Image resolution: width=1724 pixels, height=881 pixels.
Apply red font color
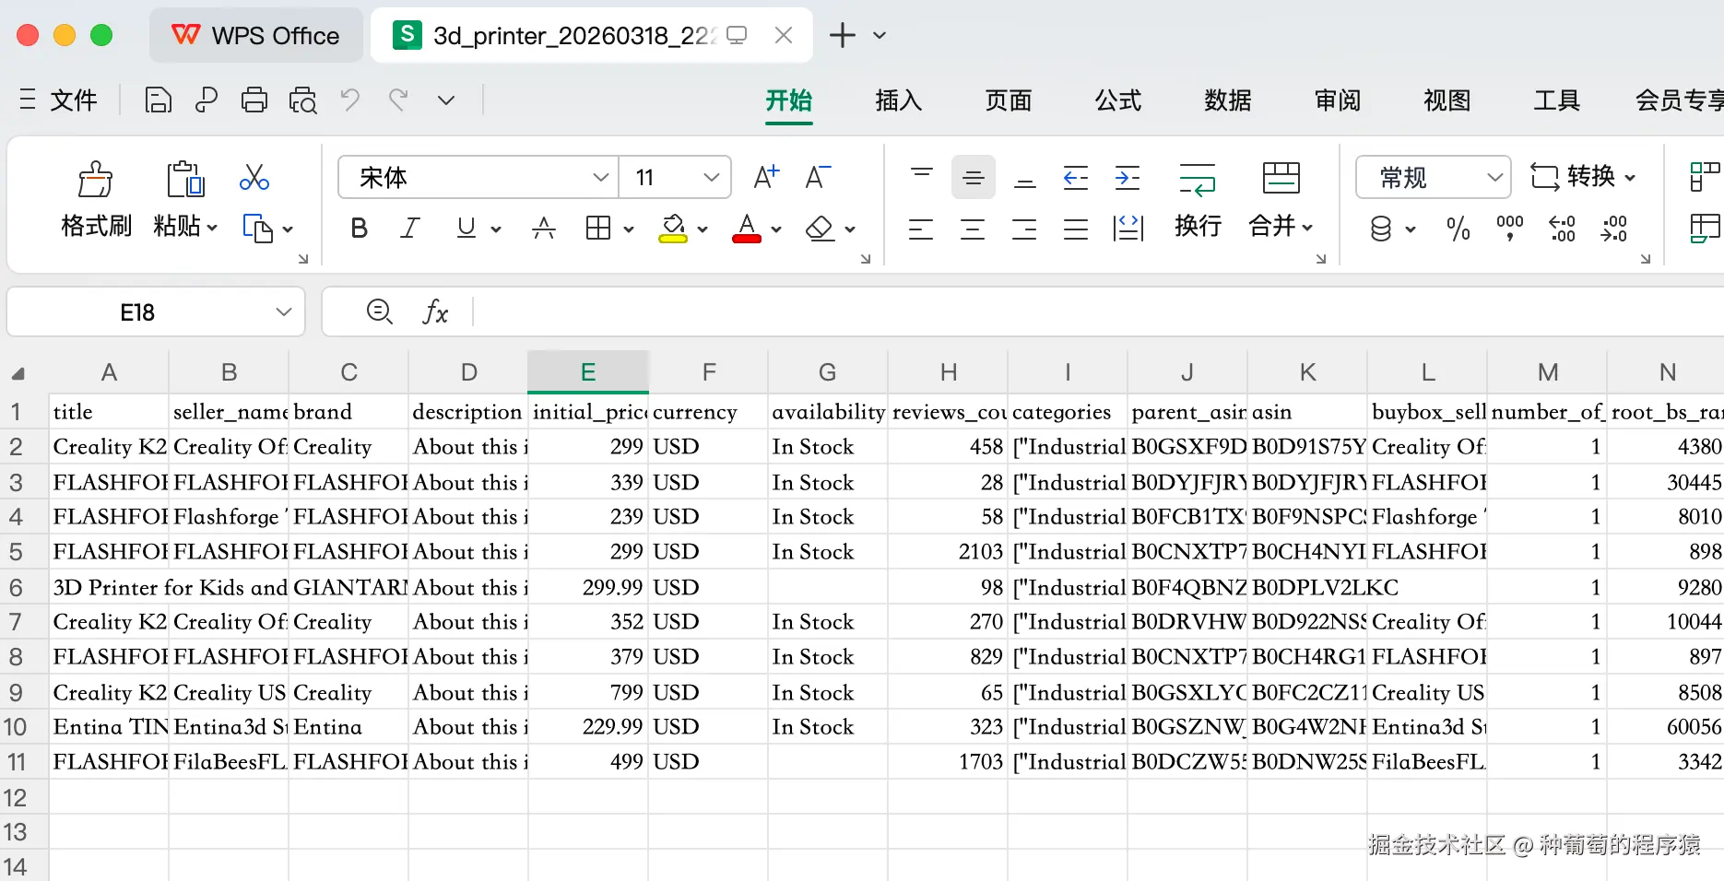coord(747,228)
